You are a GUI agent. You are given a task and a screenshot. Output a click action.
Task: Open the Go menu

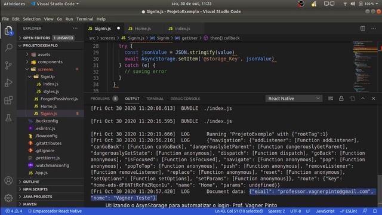pos(60,19)
